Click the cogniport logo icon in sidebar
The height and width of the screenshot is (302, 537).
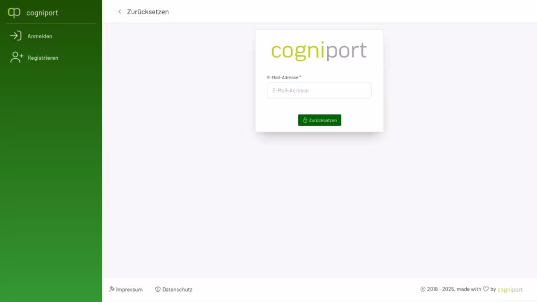pos(14,13)
